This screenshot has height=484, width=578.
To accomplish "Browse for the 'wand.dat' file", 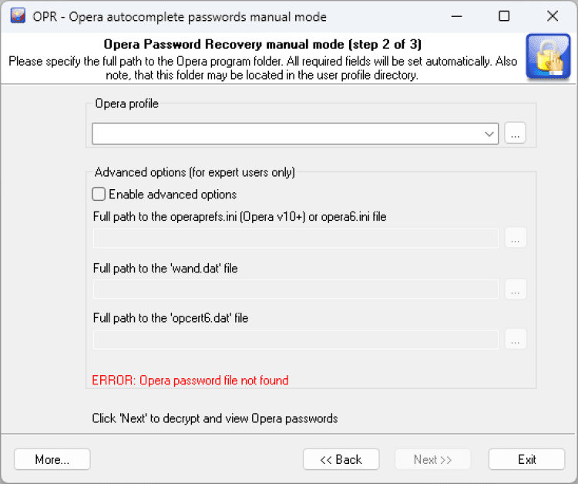I will point(516,289).
